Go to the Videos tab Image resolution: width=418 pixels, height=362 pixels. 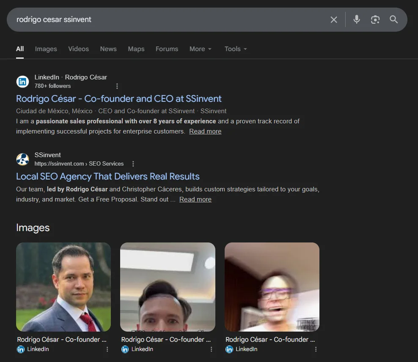78,49
